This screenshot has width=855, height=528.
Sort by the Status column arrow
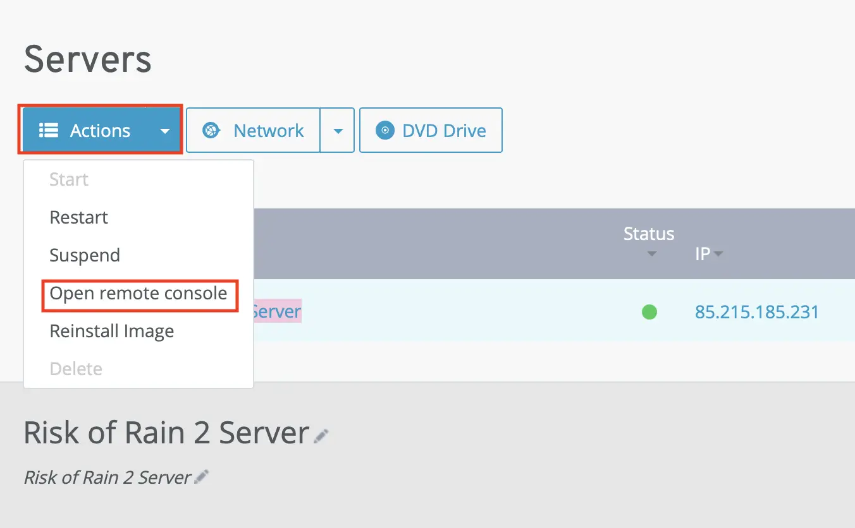click(x=652, y=255)
